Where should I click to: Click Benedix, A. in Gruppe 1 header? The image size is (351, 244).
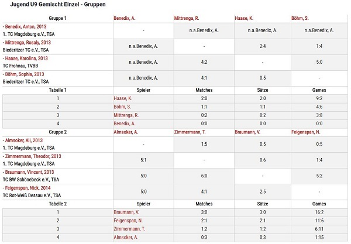(x=125, y=18)
